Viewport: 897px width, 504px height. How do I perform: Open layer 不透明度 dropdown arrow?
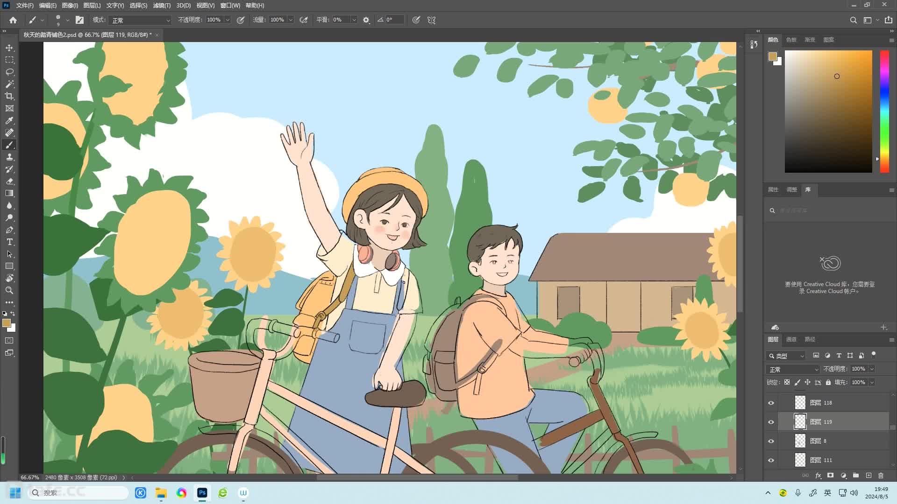[872, 369]
